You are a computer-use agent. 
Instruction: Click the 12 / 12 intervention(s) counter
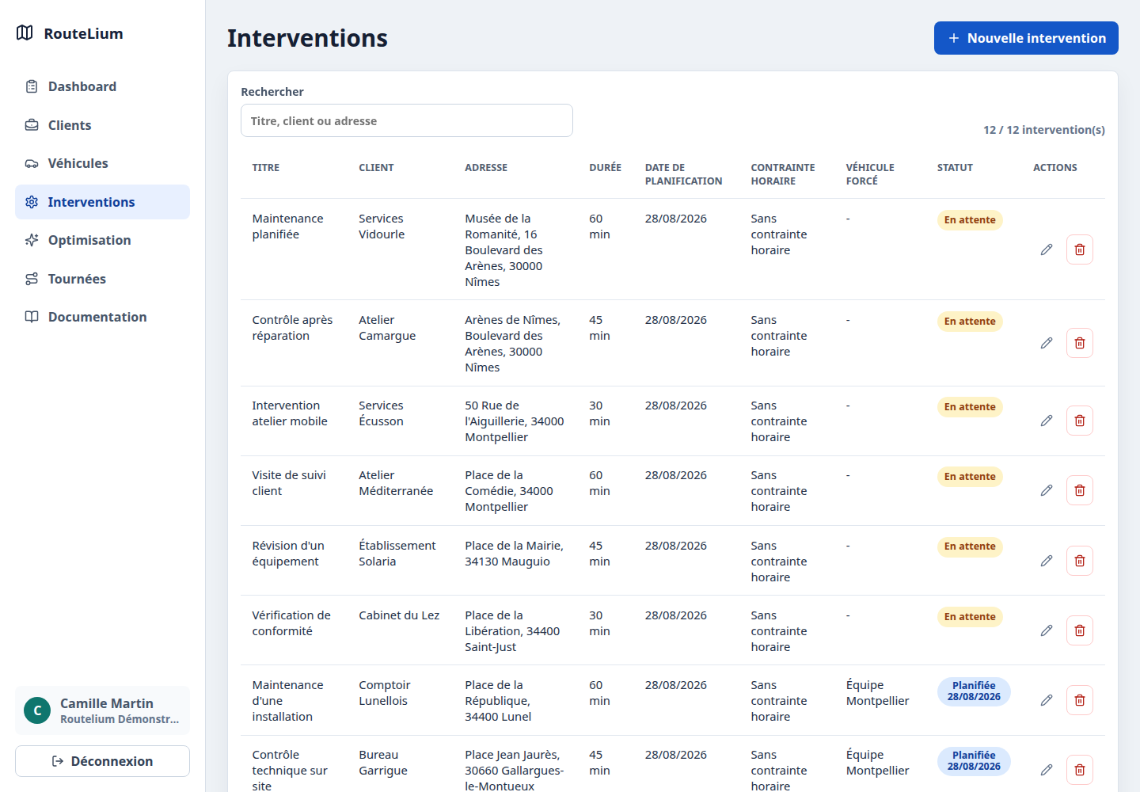pyautogui.click(x=1043, y=130)
